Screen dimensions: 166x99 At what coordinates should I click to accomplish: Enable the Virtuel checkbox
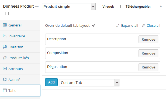pos(119,7)
